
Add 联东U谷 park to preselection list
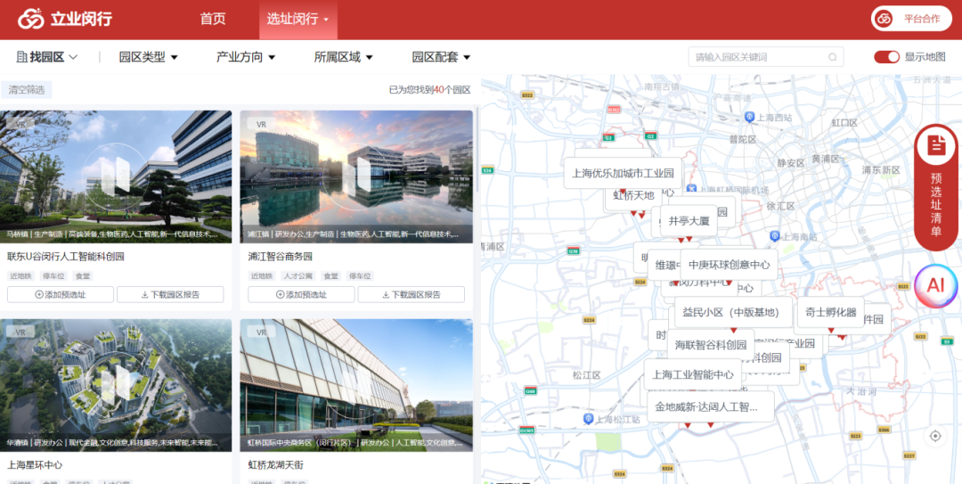point(61,295)
